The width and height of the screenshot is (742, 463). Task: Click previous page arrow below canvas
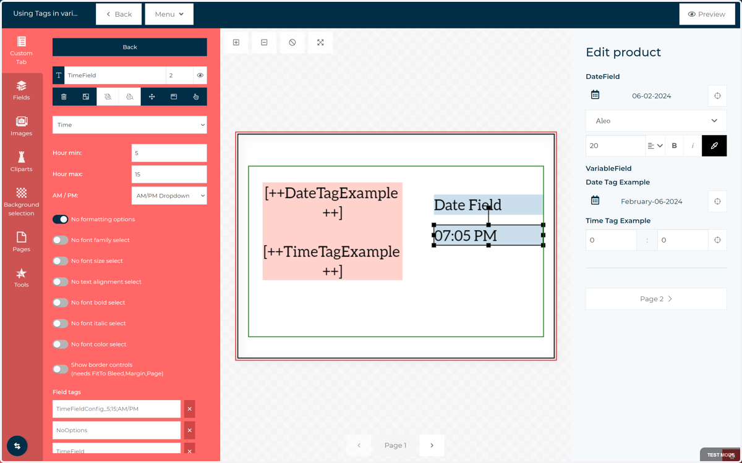click(x=359, y=446)
